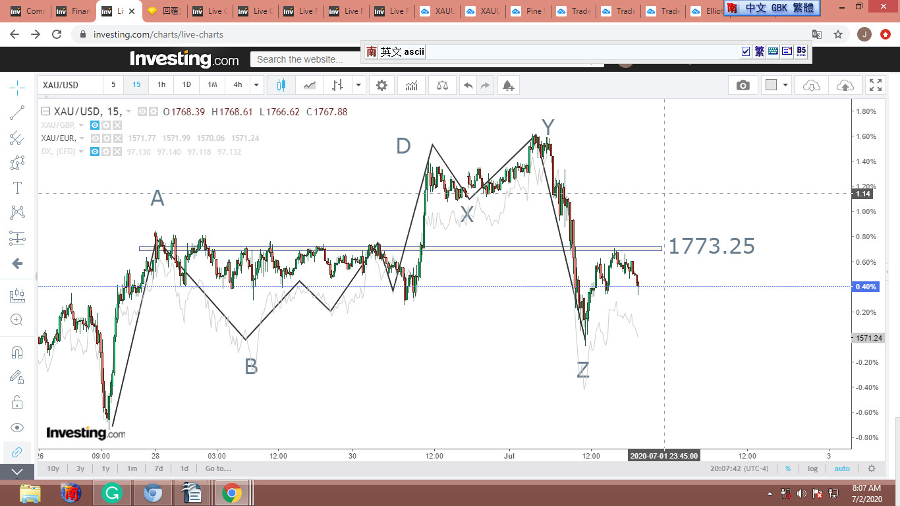Image resolution: width=900 pixels, height=506 pixels.
Task: Toggle fullscreen chart mode
Action: click(x=876, y=85)
